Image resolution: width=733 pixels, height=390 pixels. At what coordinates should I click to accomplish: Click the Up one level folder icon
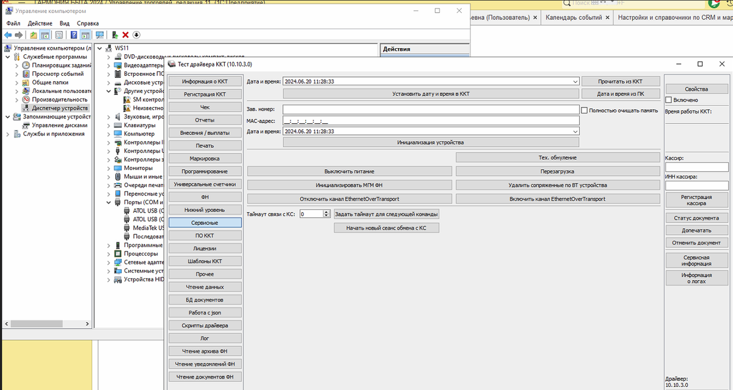click(x=34, y=35)
